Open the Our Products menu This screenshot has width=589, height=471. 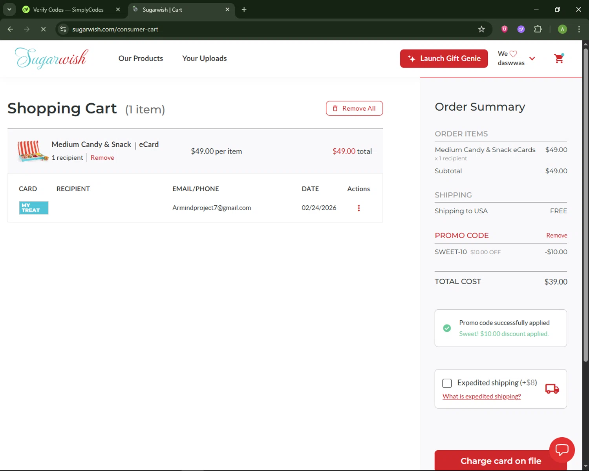(141, 58)
